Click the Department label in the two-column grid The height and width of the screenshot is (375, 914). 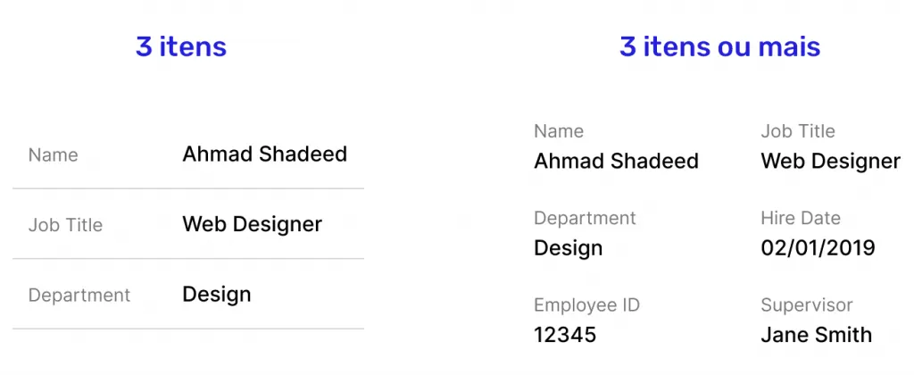click(x=585, y=219)
